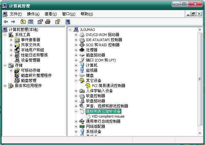Image resolution: width=205 pixels, height=145 pixels.
Task: Open Properties from the toolbar icon
Action: point(40,22)
